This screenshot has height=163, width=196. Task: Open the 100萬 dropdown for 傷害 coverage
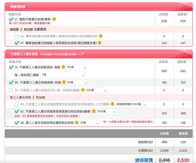(76, 67)
